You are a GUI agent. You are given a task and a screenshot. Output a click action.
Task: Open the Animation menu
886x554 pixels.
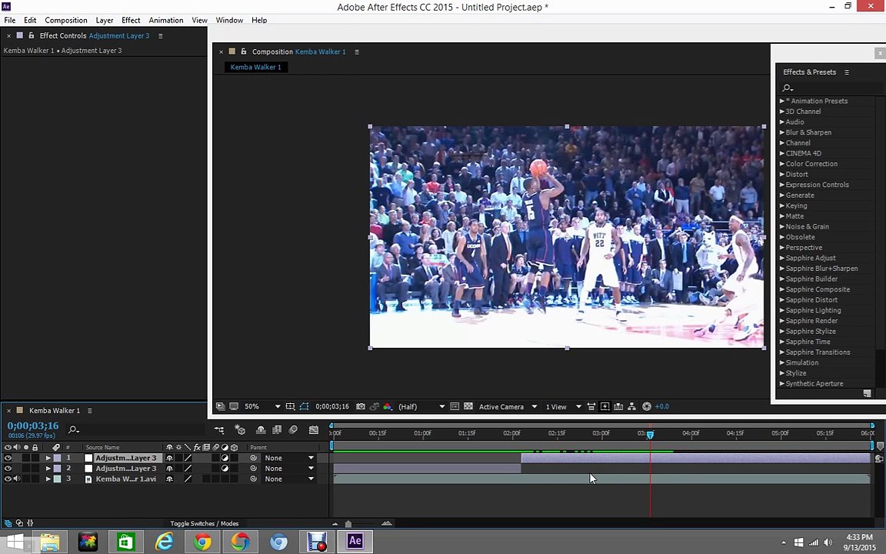[165, 20]
